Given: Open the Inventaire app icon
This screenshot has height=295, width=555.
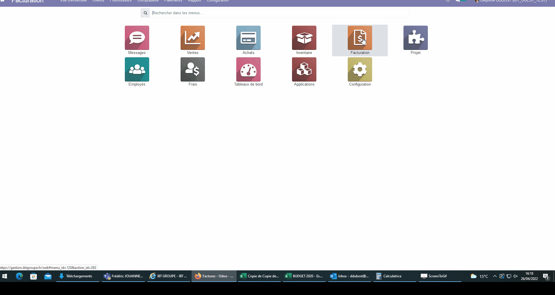Looking at the screenshot, I should pyautogui.click(x=304, y=38).
